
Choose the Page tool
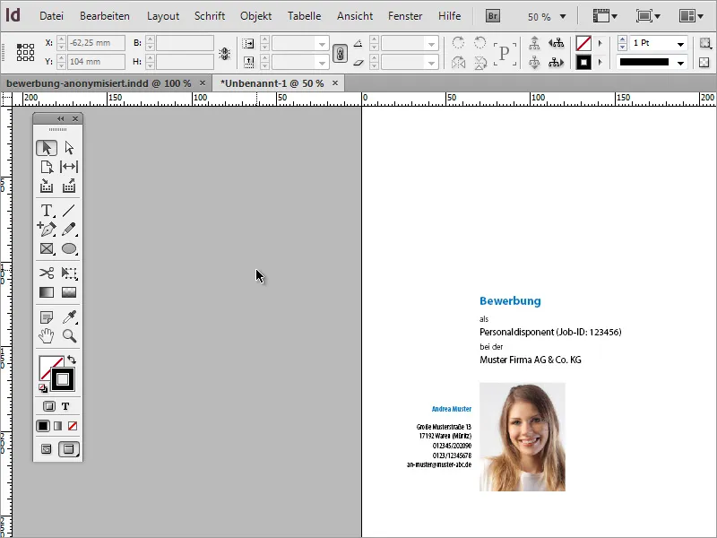[47, 167]
